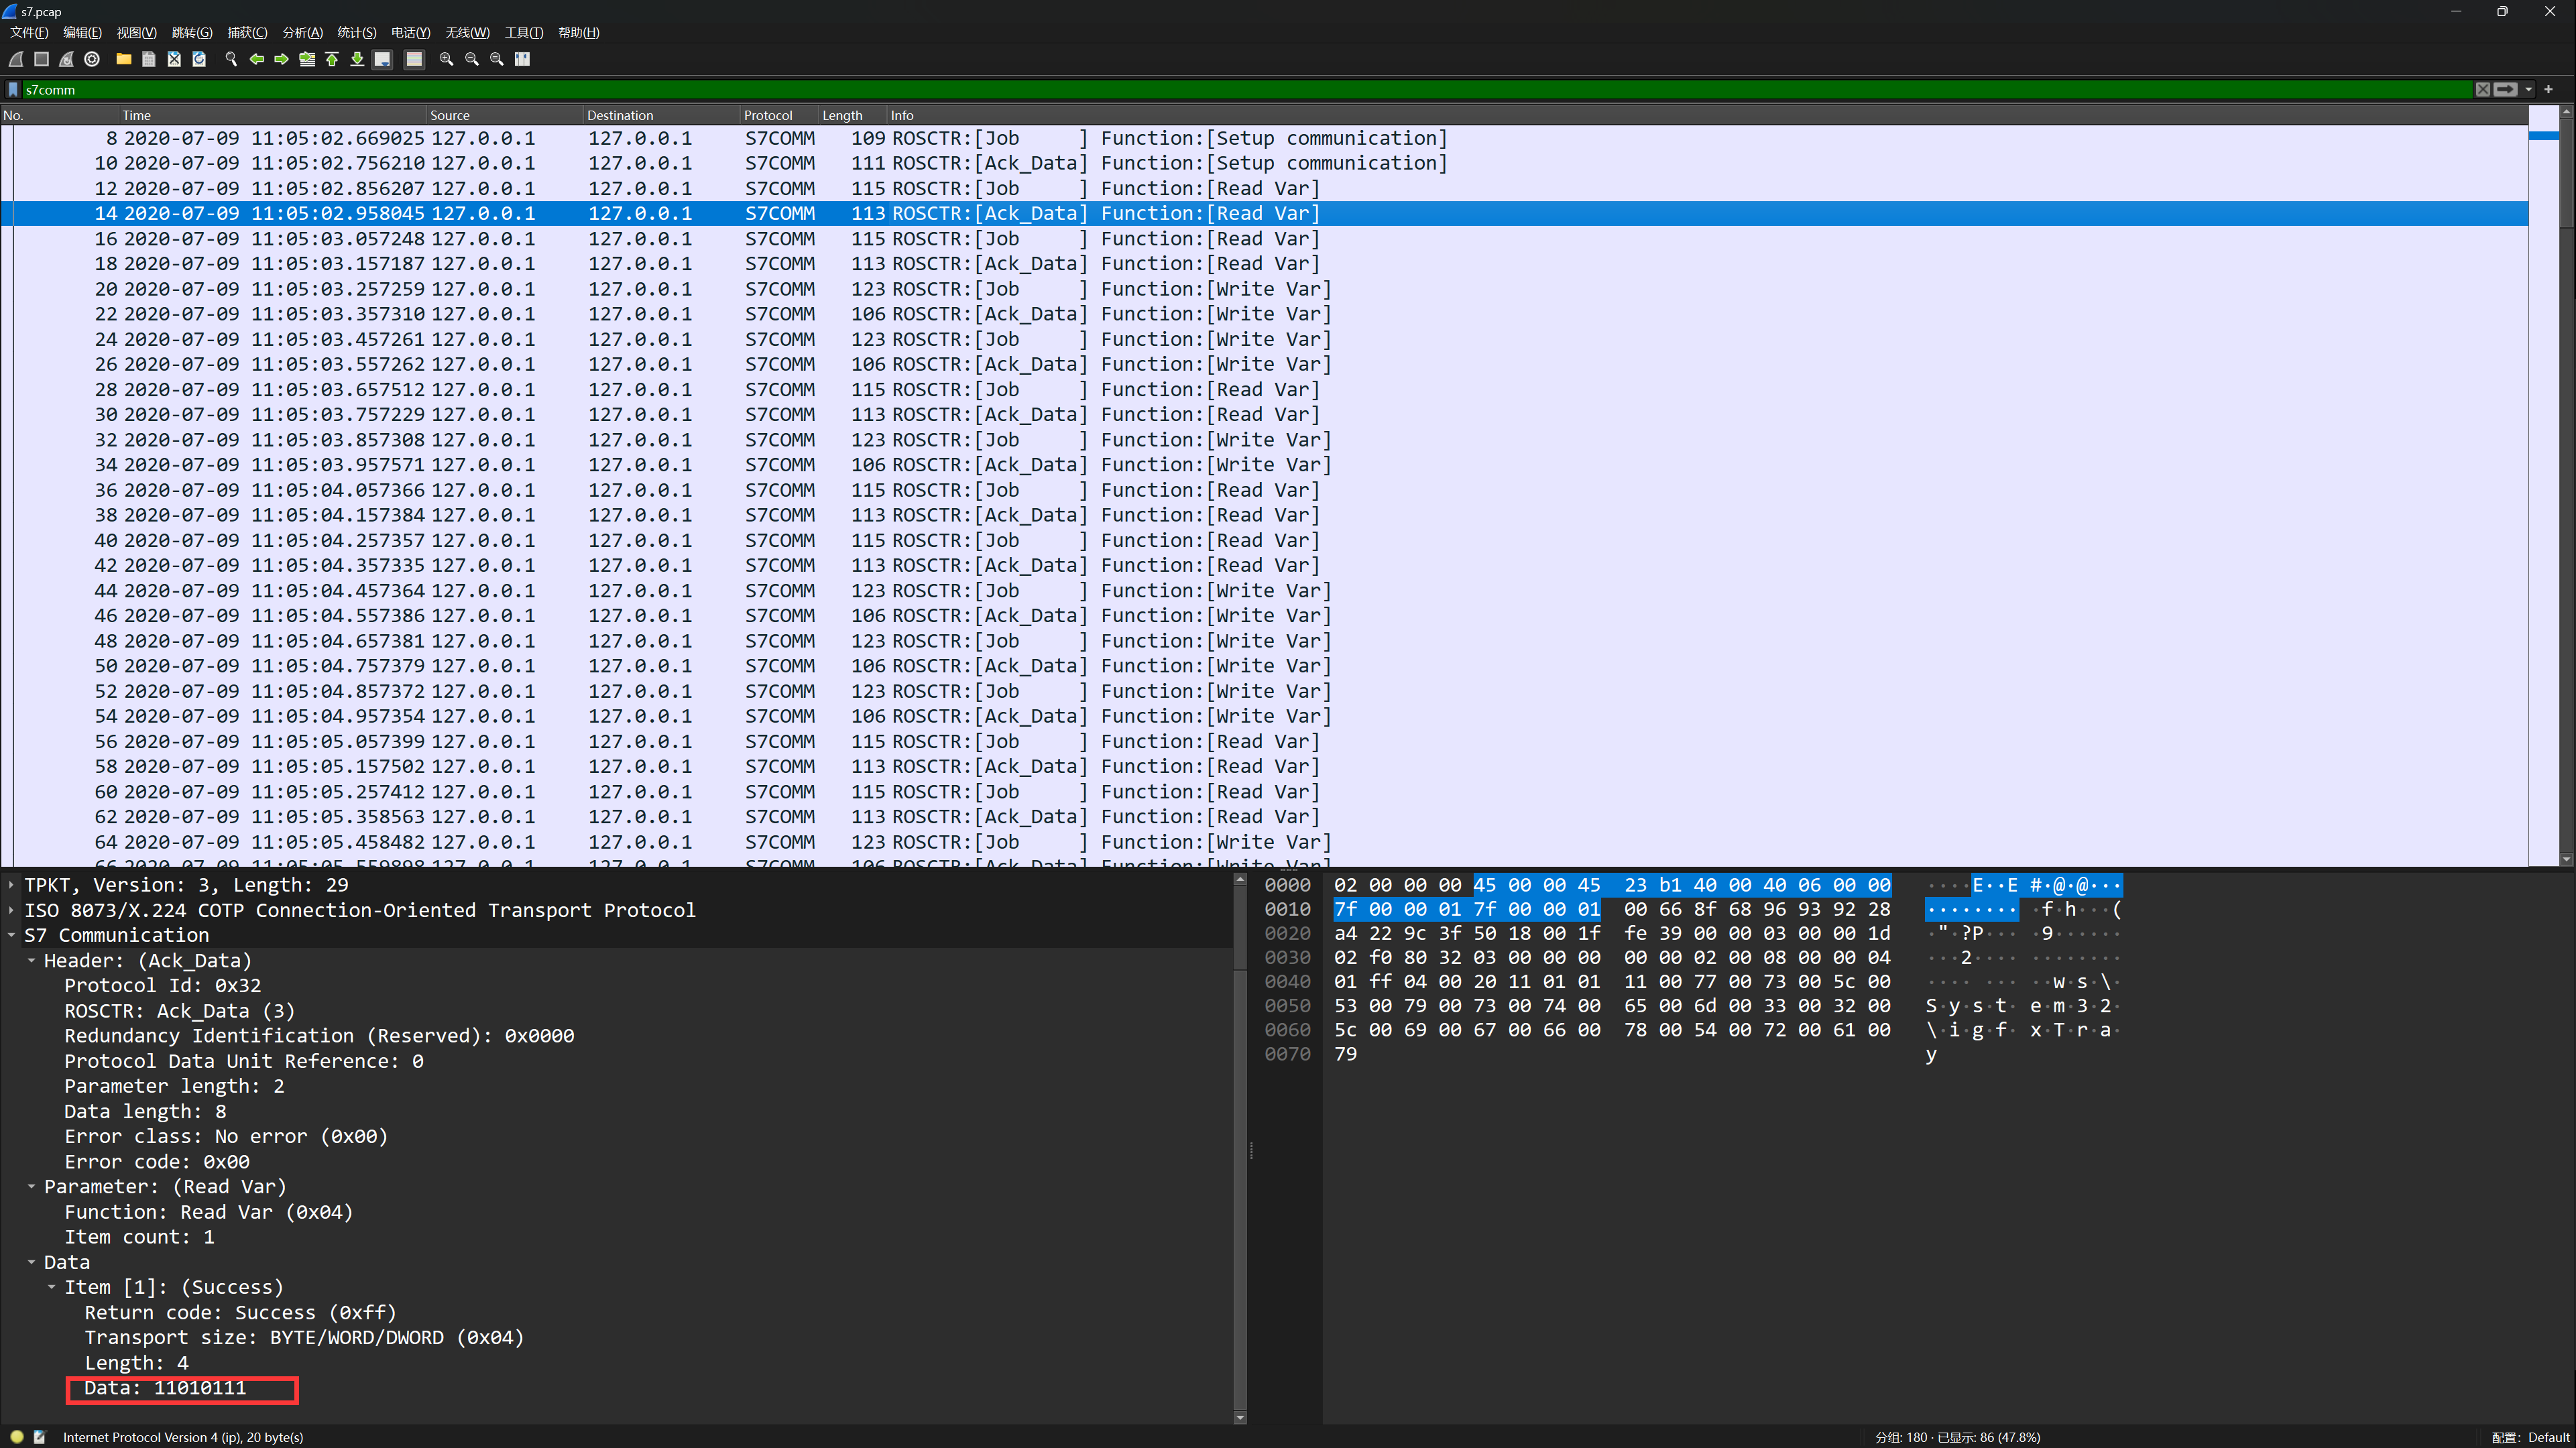Zoom out the main window text
This screenshot has height=1448, width=2576.
(x=472, y=59)
